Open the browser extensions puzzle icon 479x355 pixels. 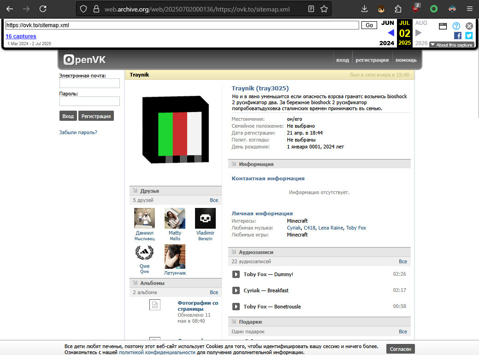click(398, 9)
